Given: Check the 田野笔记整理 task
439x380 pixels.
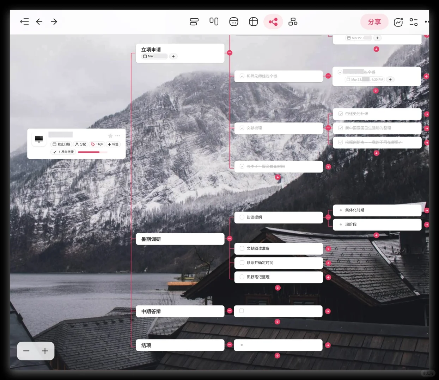Looking at the screenshot, I should 242,277.
